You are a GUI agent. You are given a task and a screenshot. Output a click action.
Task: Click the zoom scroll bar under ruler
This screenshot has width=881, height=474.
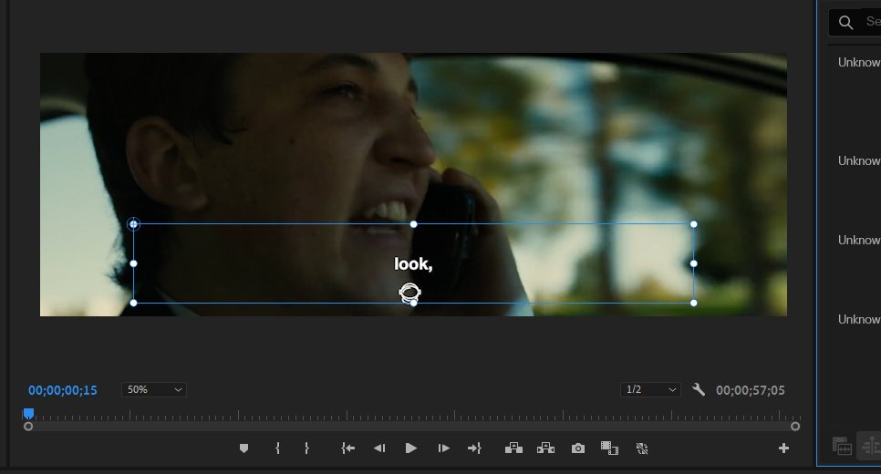point(411,427)
